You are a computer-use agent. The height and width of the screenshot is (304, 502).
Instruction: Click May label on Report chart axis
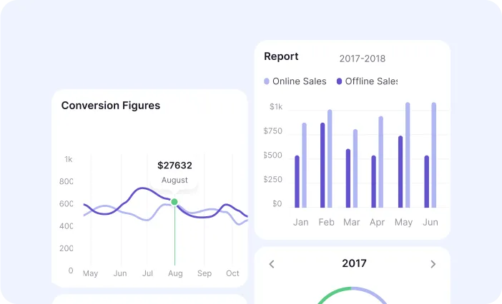click(x=403, y=223)
